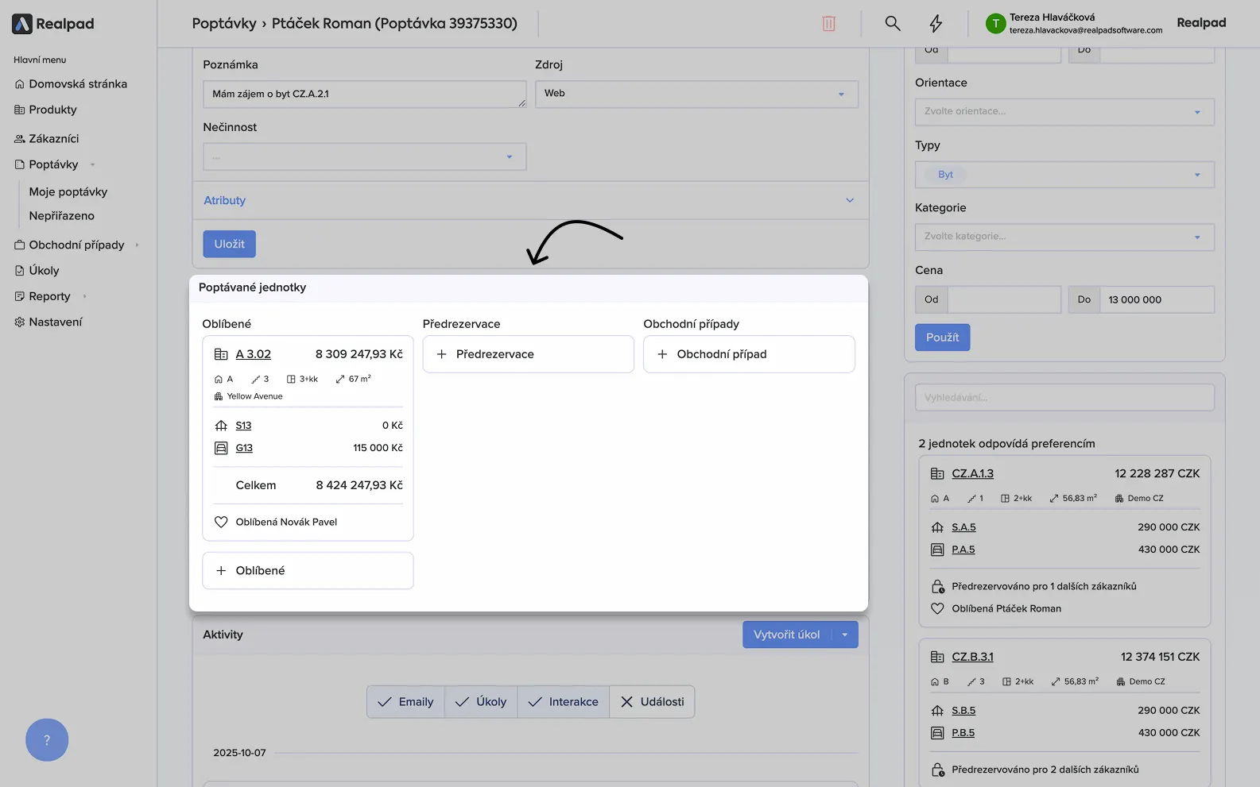This screenshot has width=1260, height=787.
Task: Toggle the Interakce activity filter
Action: click(x=563, y=702)
